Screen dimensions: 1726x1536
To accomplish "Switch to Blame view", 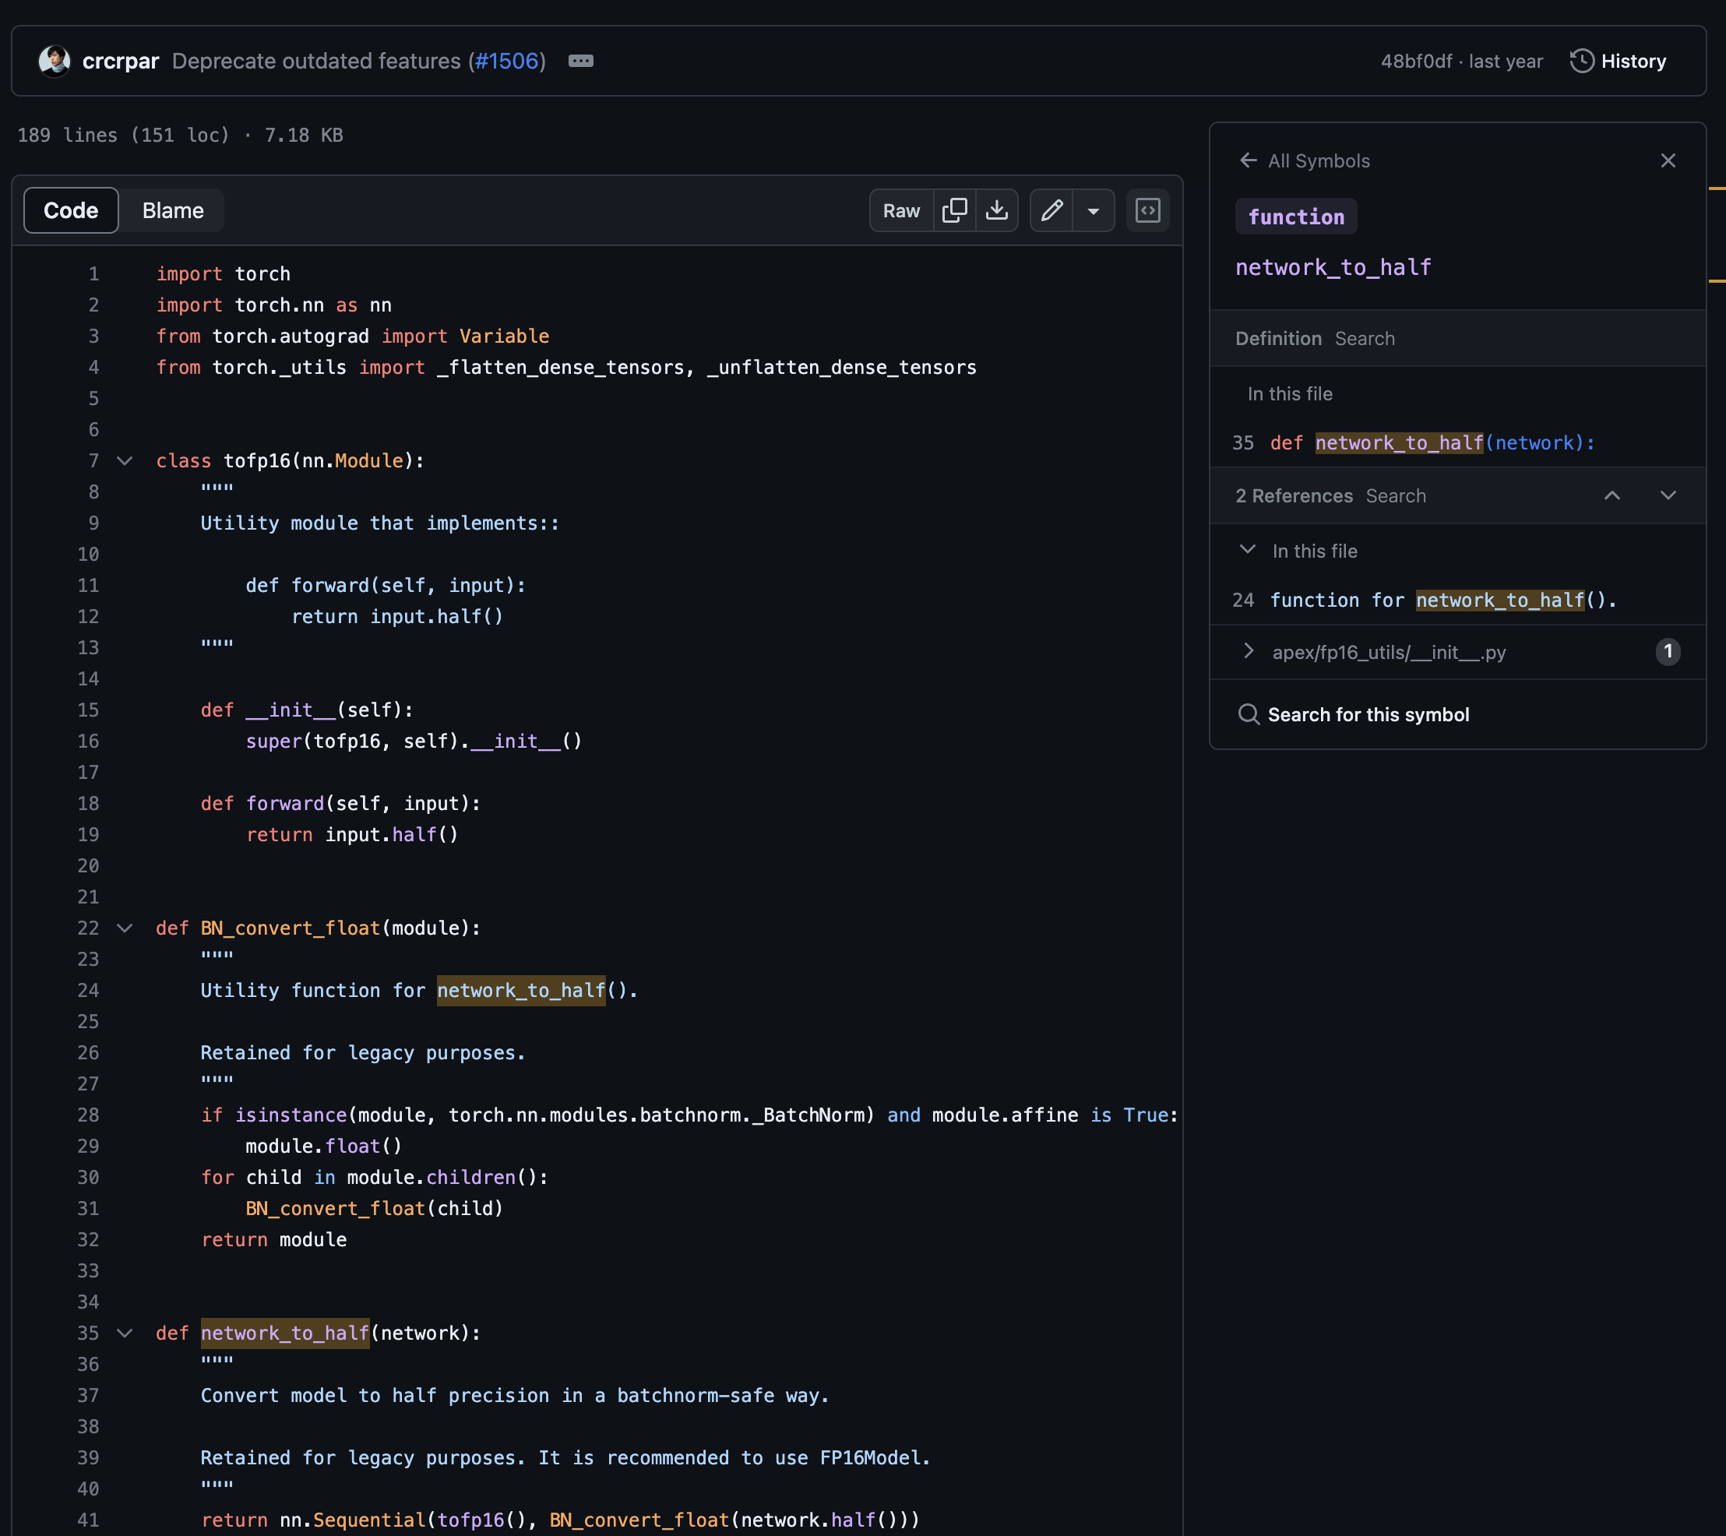I will point(172,210).
